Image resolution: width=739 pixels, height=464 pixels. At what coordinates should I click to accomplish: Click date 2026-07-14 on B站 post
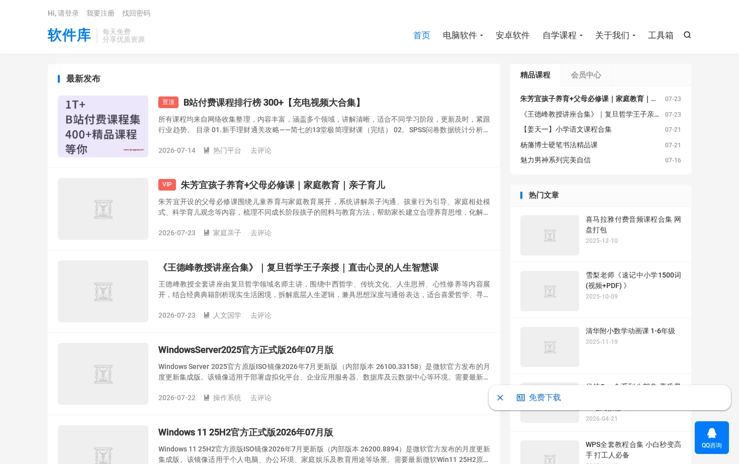tap(177, 150)
